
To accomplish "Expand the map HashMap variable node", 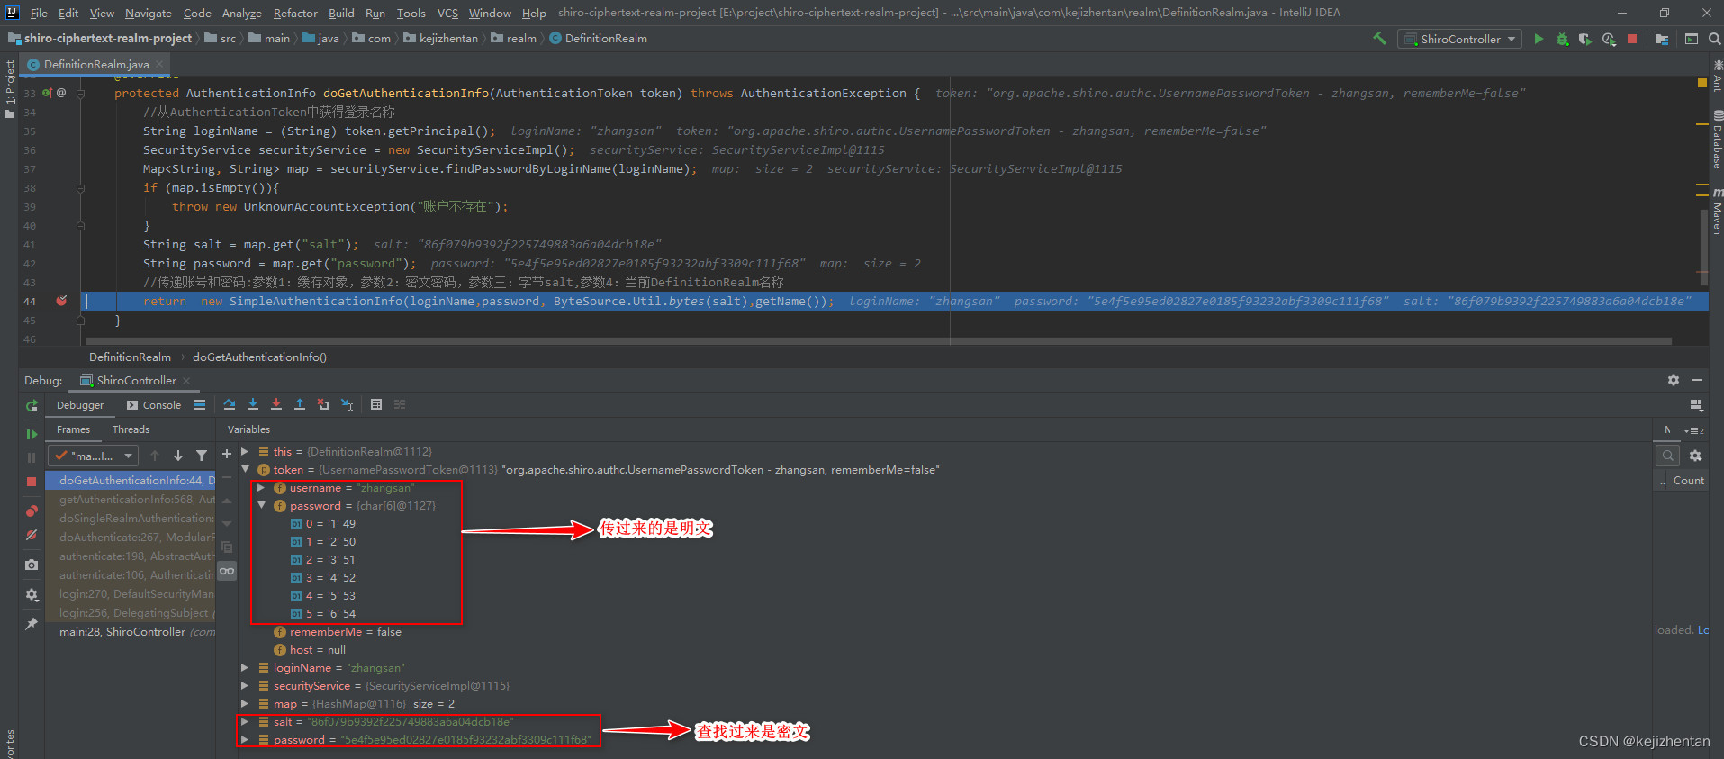I will tap(245, 704).
